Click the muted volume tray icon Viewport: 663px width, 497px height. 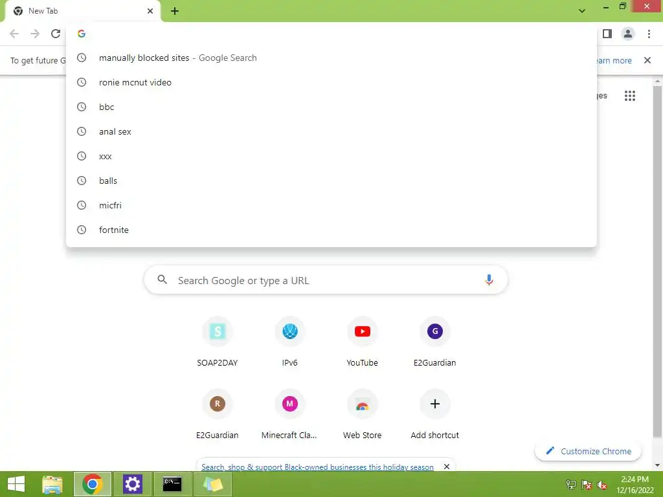click(x=602, y=485)
